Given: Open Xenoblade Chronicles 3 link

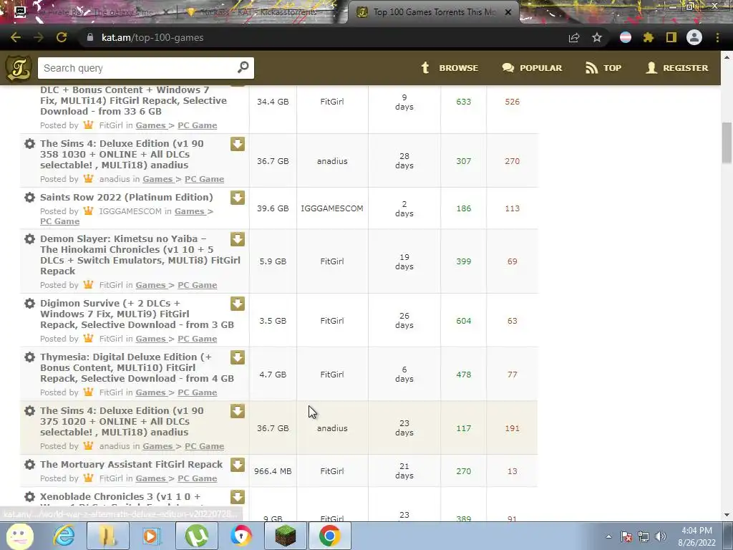Looking at the screenshot, I should pos(120,497).
